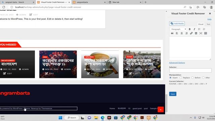The image size is (215, 121).
Task: Open the taskbar Chat app icon
Action: 89,118
